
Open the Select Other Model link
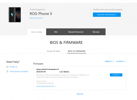(x=36, y=18)
